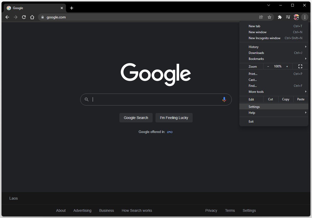Screen dimensions: 312x218
Task: Click the browser back arrow
Action: coord(7,17)
